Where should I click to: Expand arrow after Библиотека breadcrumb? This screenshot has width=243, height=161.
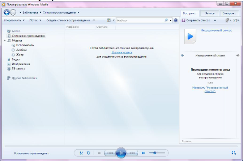[x=40, y=12]
